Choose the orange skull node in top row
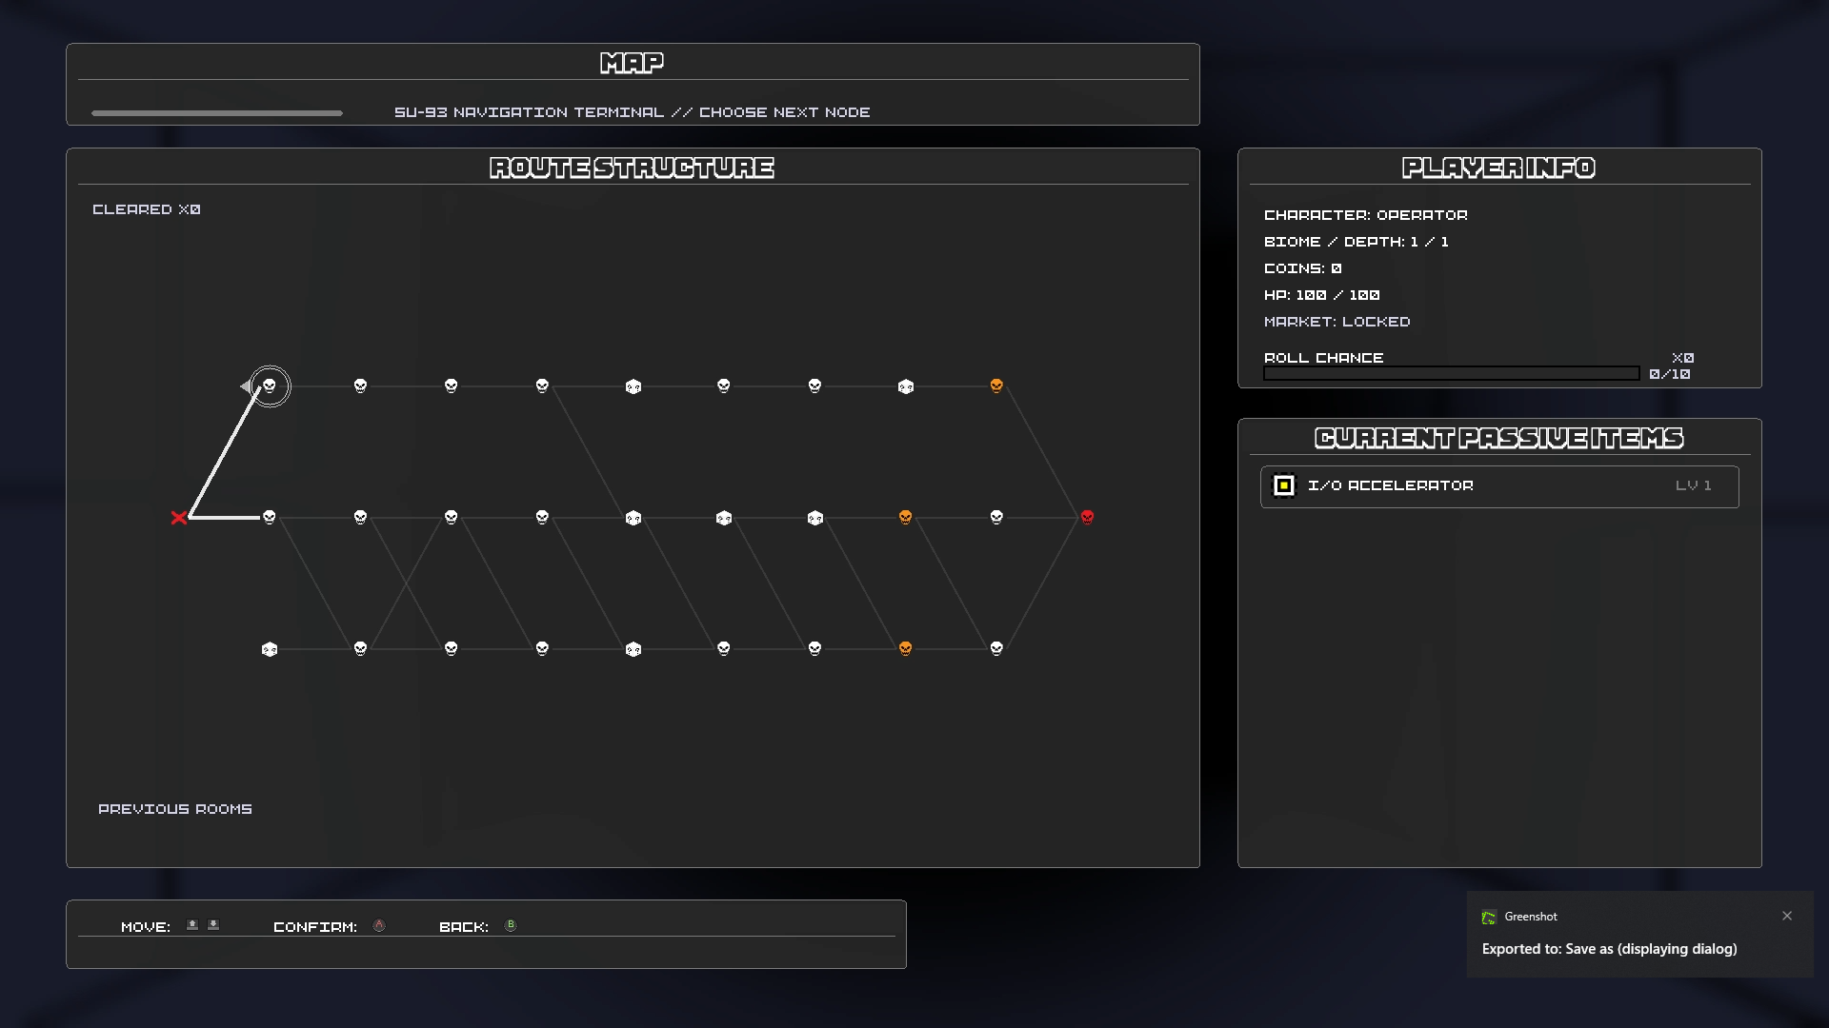Screen dimensions: 1829x1028 pos(996,385)
